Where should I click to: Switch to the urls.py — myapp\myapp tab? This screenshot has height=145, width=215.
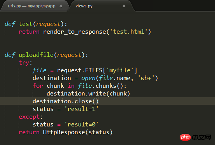coord(31,6)
